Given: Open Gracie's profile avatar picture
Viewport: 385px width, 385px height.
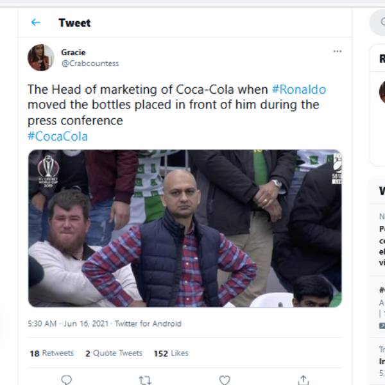Looking at the screenshot, I should (40, 58).
